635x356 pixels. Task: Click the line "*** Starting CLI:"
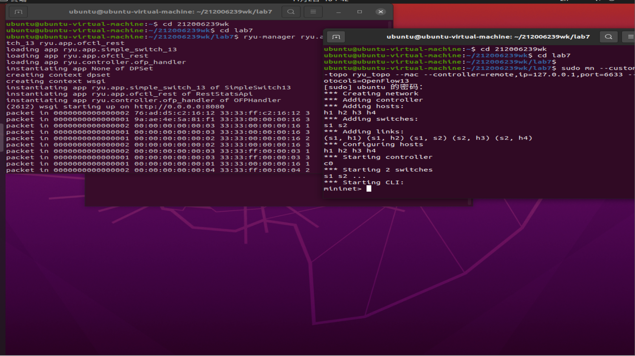tap(364, 183)
